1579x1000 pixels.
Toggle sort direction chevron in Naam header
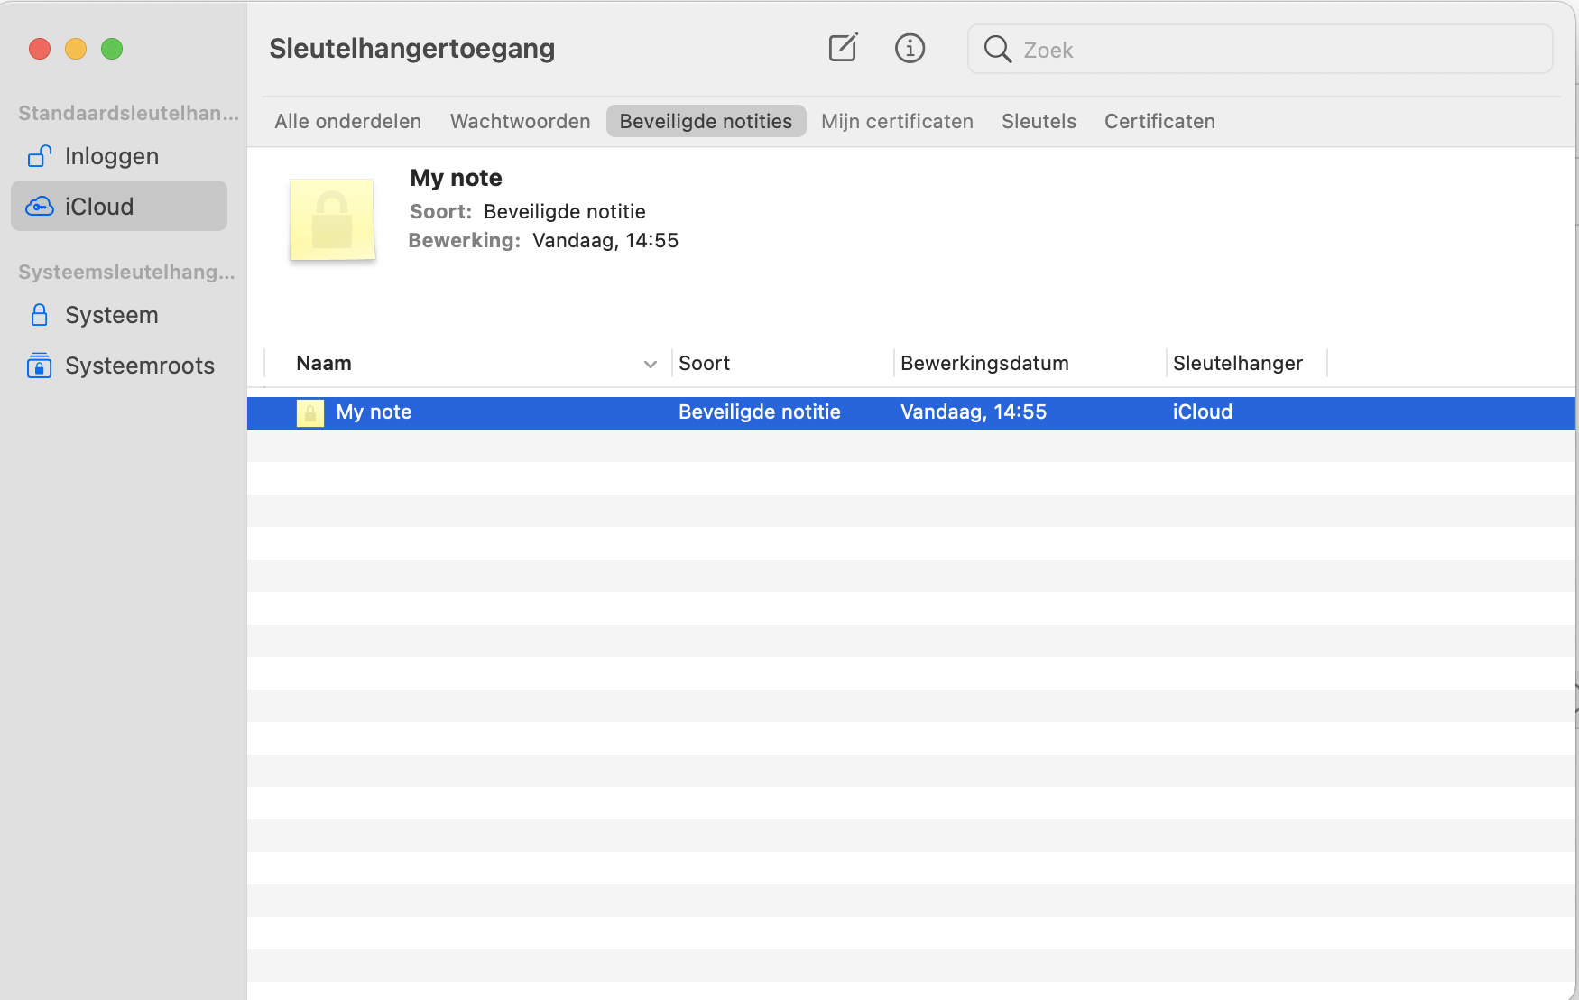[650, 364]
